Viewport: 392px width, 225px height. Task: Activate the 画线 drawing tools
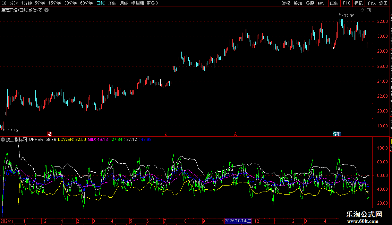coord(334,3)
